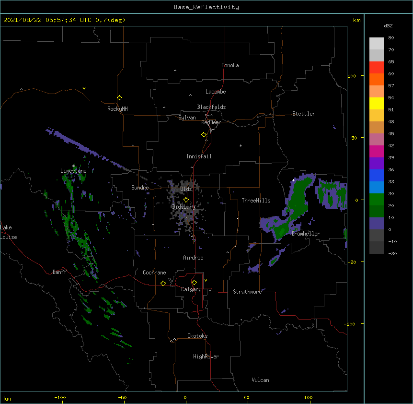Click the Airdrie label
This screenshot has width=413, height=404.
point(194,258)
